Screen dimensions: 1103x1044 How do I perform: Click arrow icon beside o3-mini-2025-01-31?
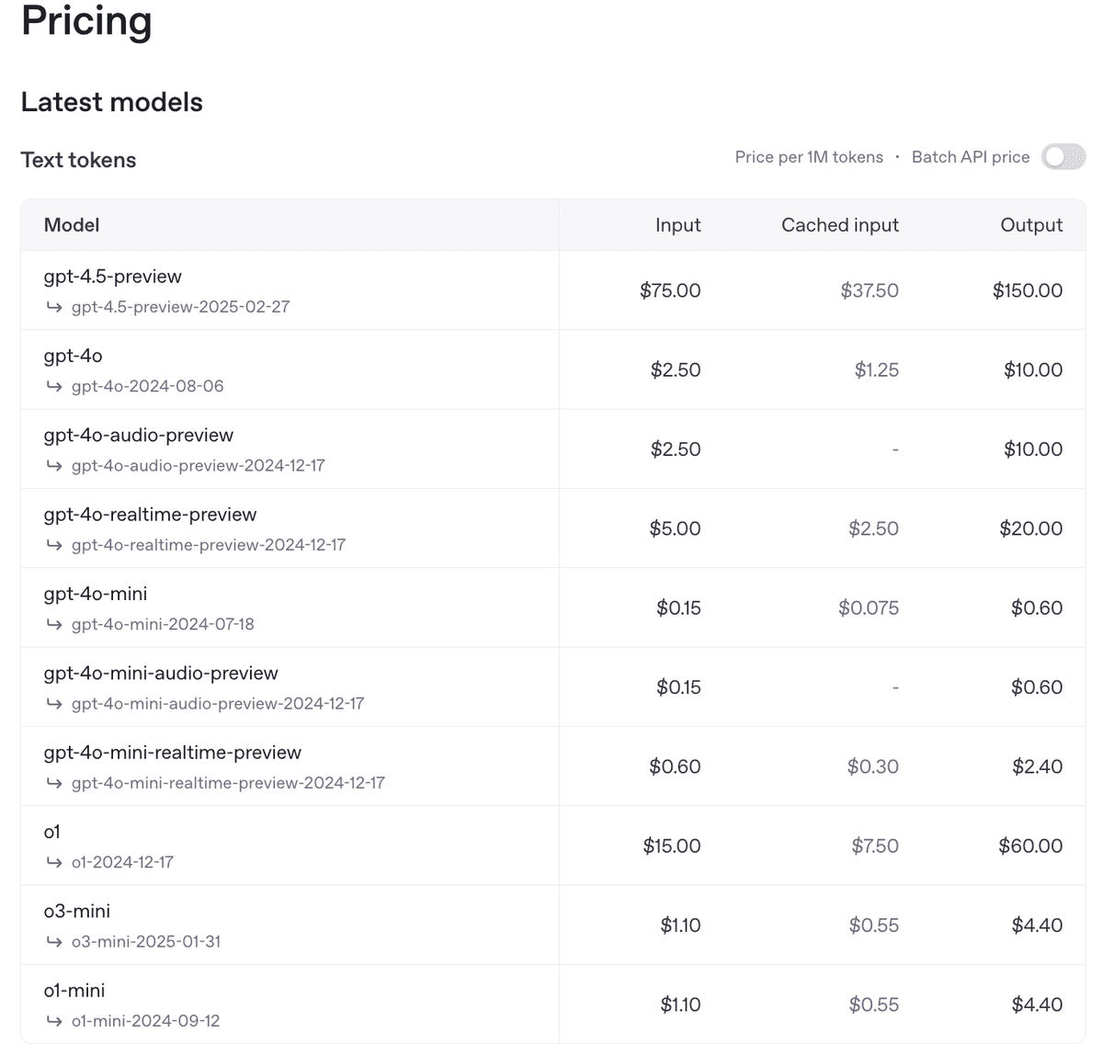[54, 941]
